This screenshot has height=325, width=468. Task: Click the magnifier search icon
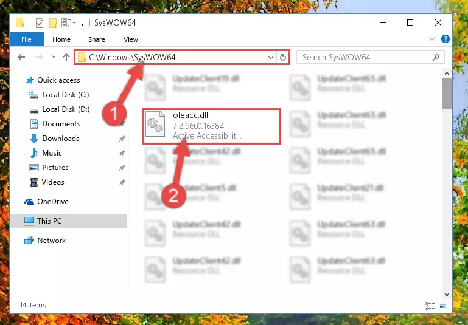436,57
